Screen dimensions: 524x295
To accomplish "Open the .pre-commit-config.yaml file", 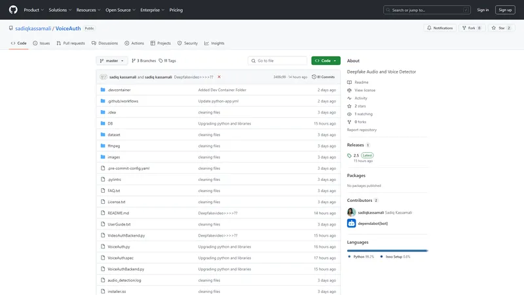I will pos(128,168).
